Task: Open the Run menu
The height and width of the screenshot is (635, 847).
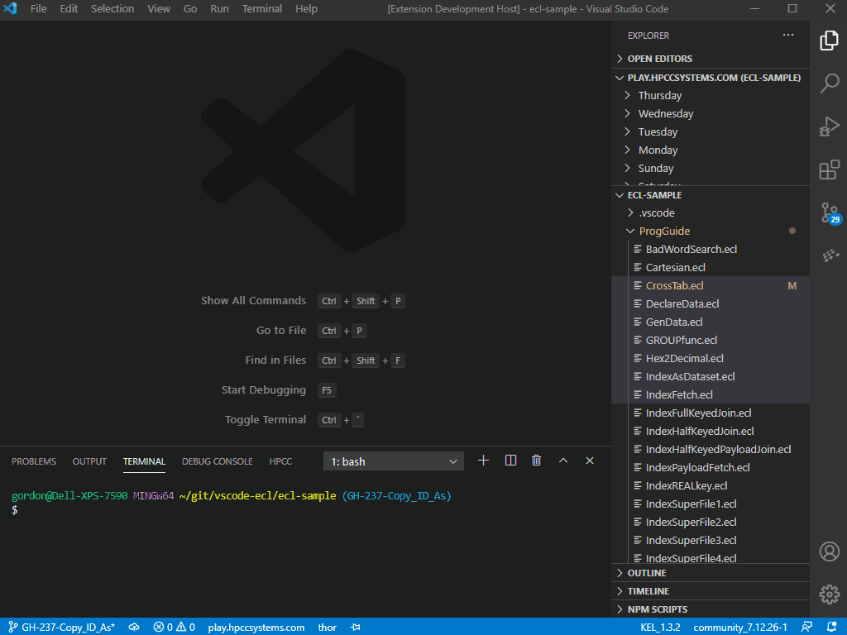Action: pyautogui.click(x=219, y=8)
